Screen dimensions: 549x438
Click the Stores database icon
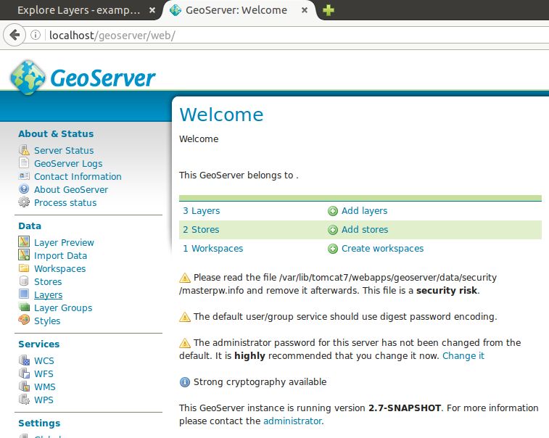[24, 281]
